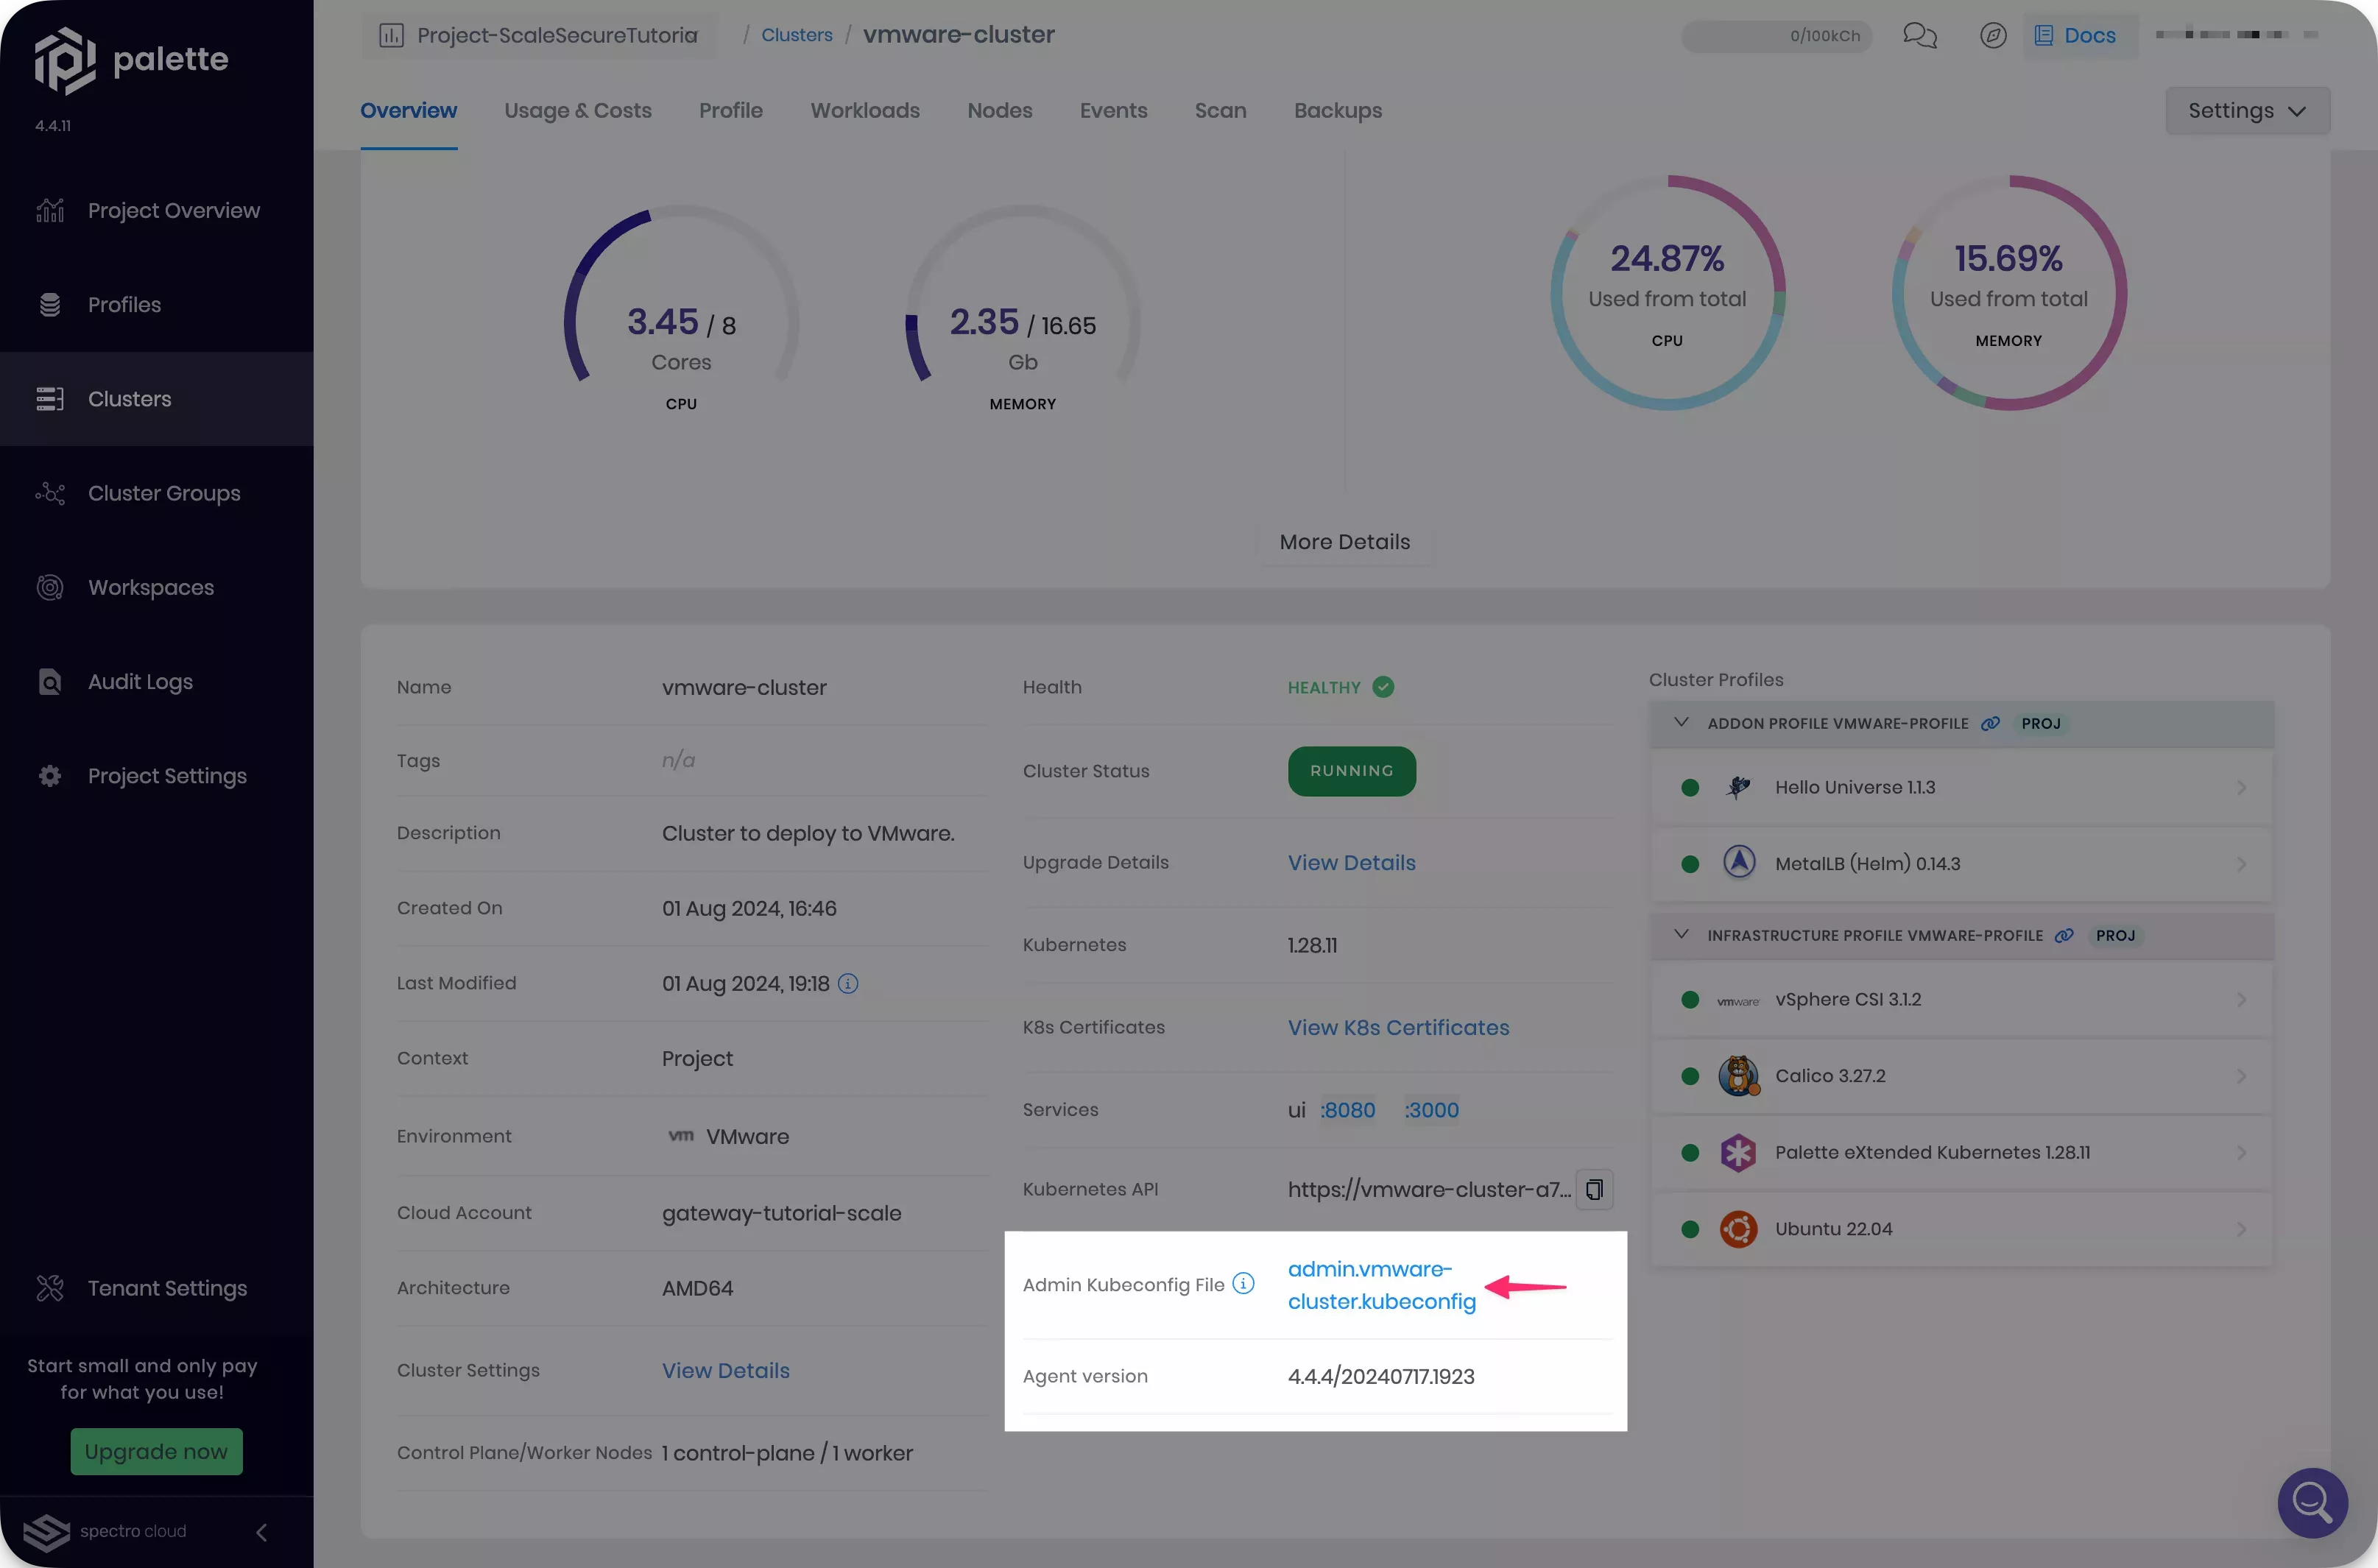
Task: Switch to the Usage & Costs tab
Action: [577, 110]
